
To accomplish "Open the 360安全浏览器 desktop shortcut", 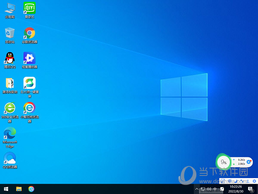I will 10,113.
